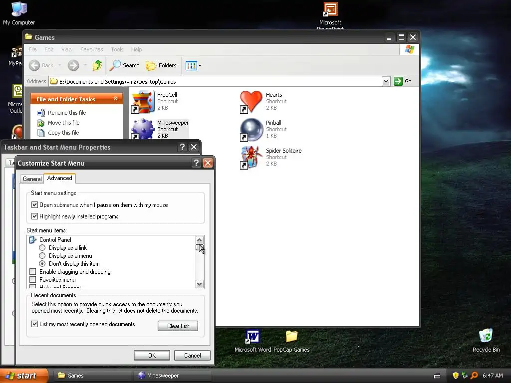Viewport: 511px width, 383px height.
Task: Toggle the Folders pane button
Action: [161, 65]
